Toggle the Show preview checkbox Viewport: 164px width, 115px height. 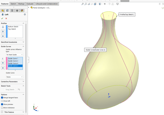(x=2, y=104)
